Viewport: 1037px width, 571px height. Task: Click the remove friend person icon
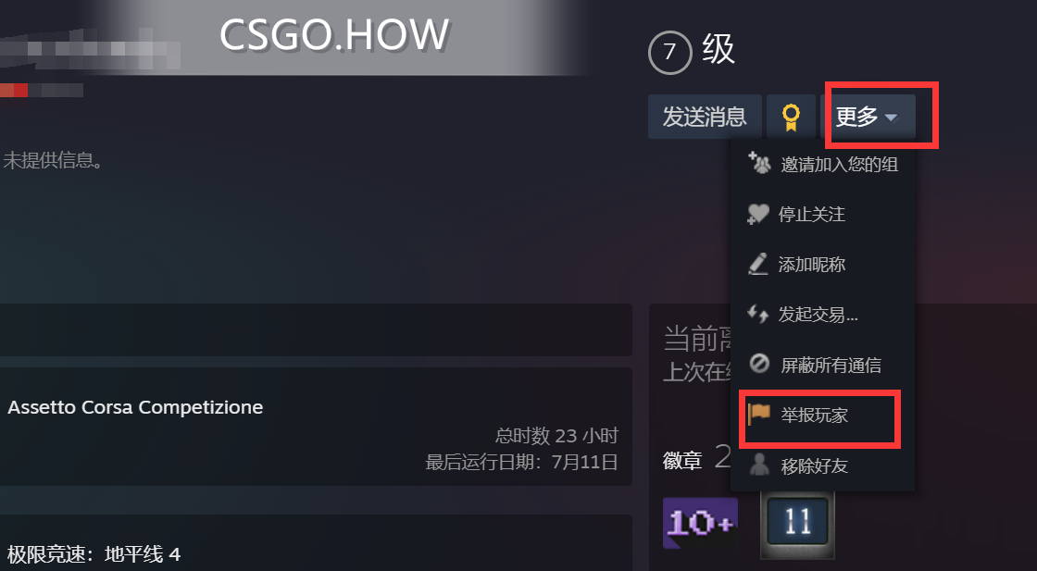point(759,465)
